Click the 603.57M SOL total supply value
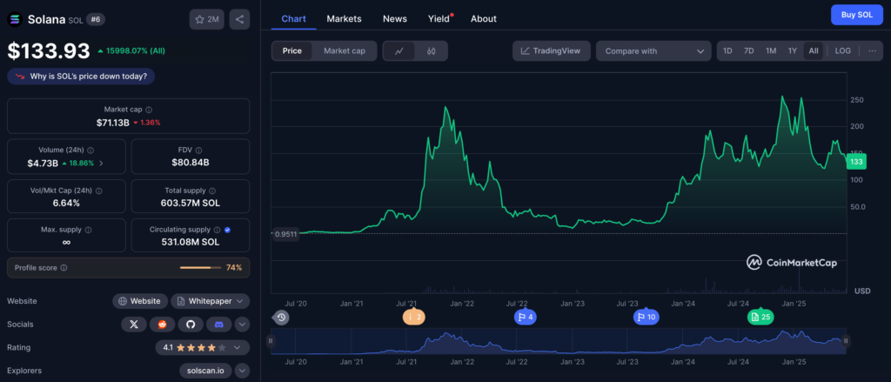 pos(191,203)
